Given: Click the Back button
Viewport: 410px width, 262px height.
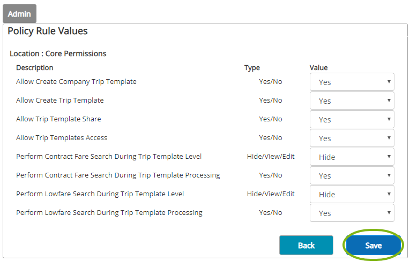Looking at the screenshot, I should [x=306, y=245].
